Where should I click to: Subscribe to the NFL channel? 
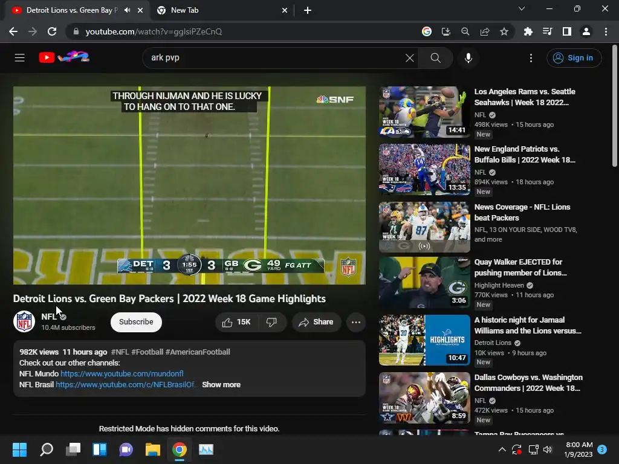tap(136, 322)
